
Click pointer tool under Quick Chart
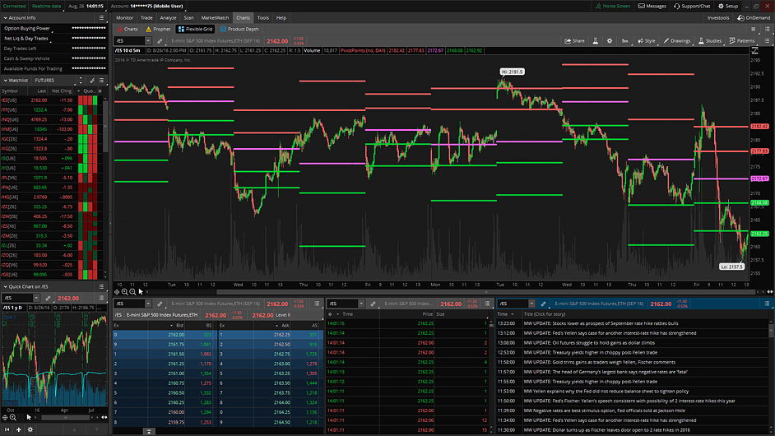coord(29,418)
